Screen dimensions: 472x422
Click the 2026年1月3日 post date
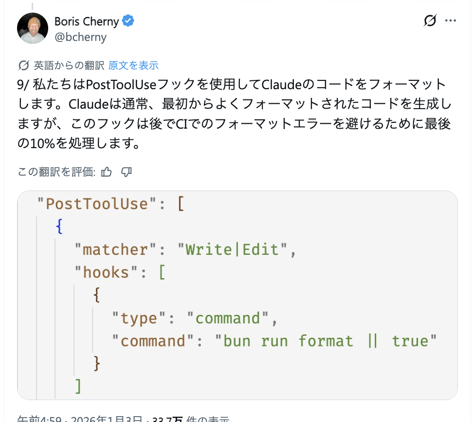tap(109, 419)
